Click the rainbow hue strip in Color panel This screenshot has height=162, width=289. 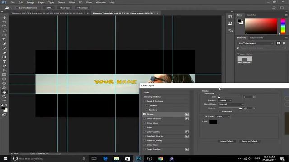(x=283, y=26)
